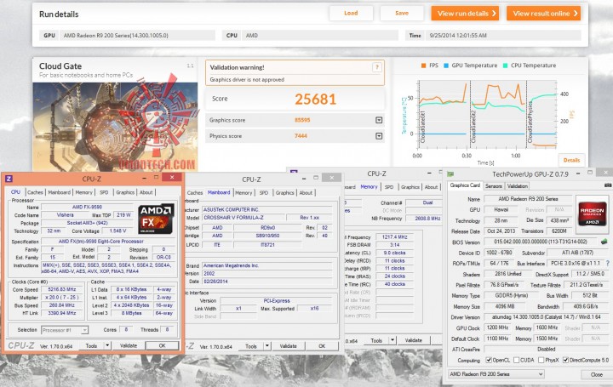Click the Load button in Run details

pos(351,14)
